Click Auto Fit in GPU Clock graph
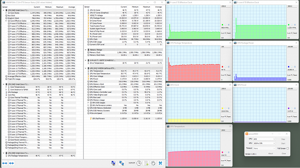Image resolution: width=300 pixels, height=168 pixels. coord(223,117)
